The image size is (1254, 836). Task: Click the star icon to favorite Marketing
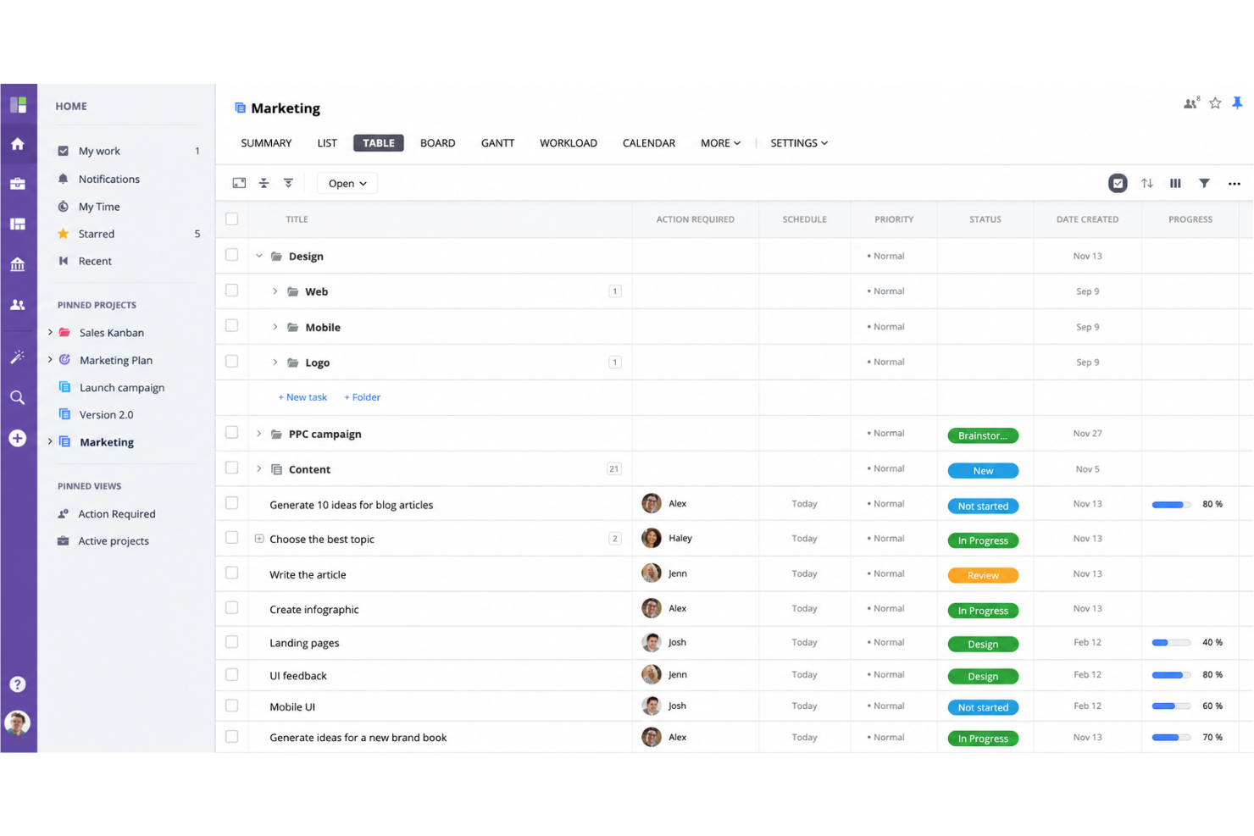pos(1215,103)
